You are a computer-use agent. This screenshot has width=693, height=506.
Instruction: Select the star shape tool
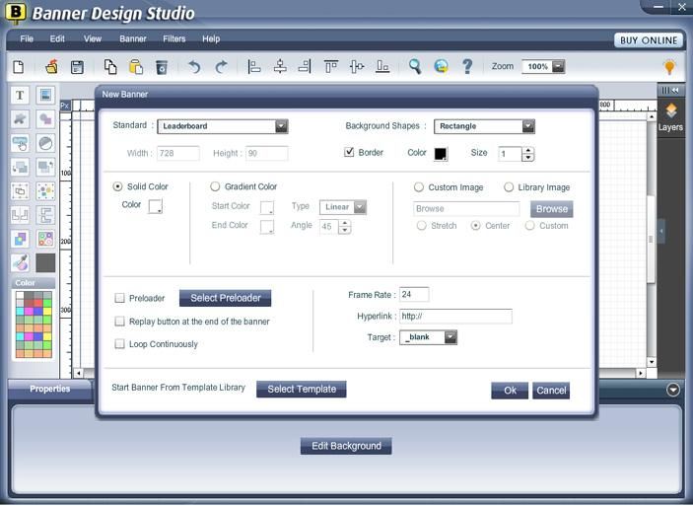click(20, 119)
